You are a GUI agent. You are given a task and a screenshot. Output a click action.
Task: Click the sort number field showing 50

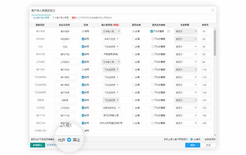coord(206,54)
